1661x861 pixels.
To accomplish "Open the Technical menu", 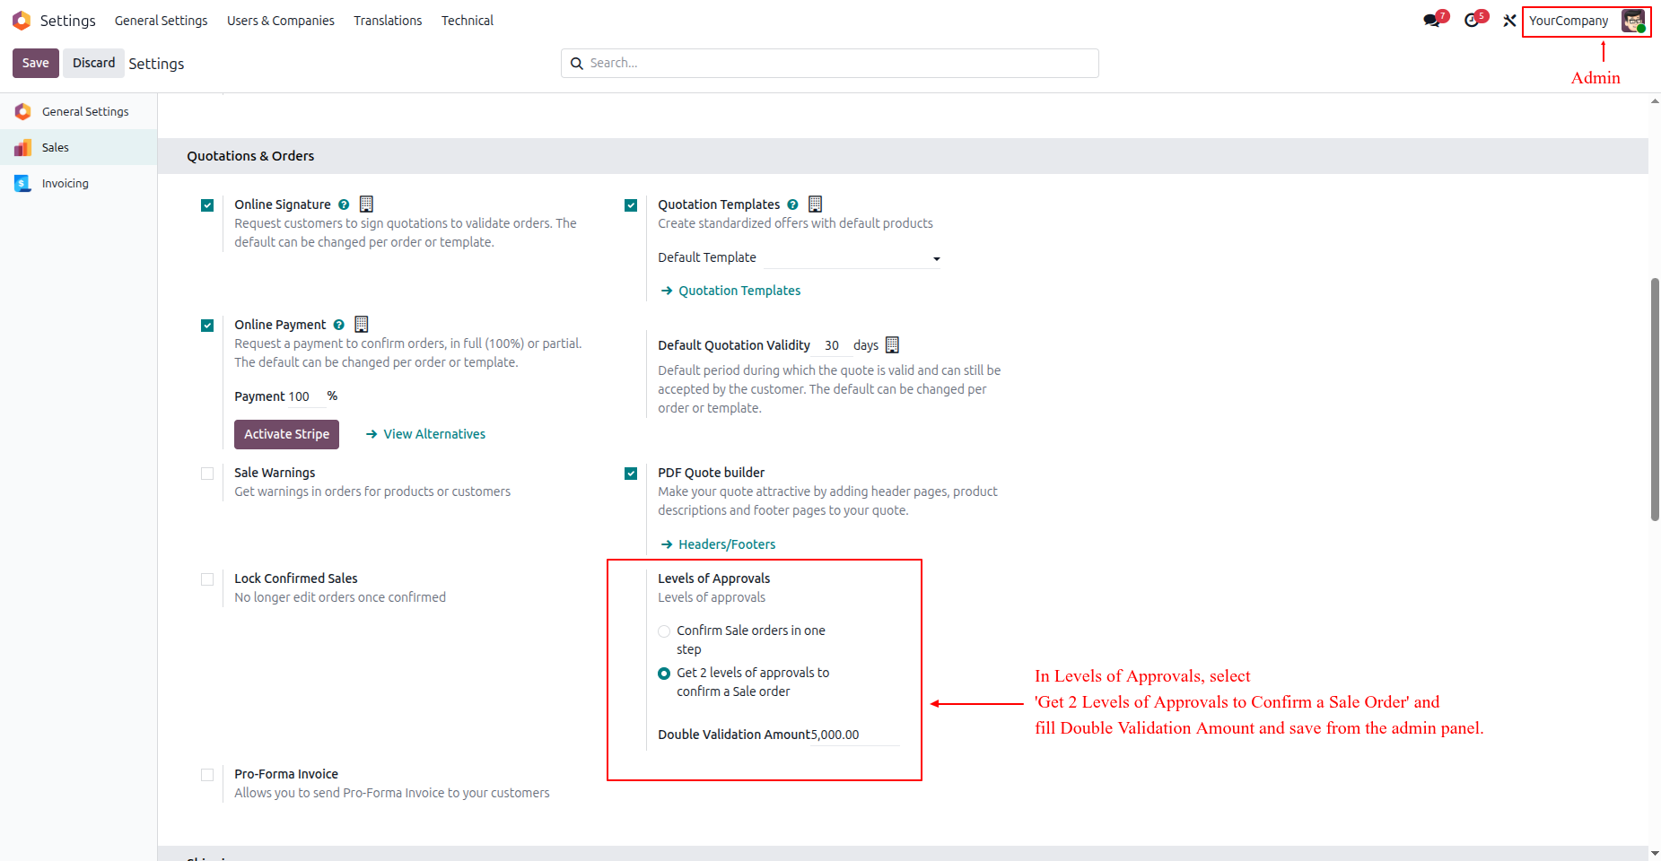I will point(468,21).
